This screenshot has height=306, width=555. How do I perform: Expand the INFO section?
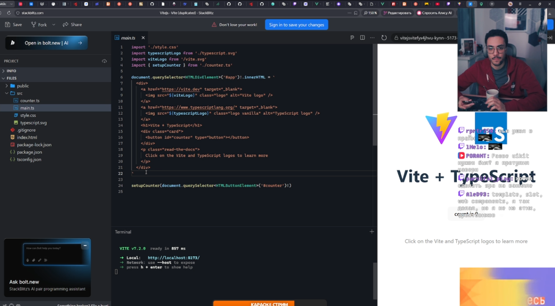coord(11,71)
